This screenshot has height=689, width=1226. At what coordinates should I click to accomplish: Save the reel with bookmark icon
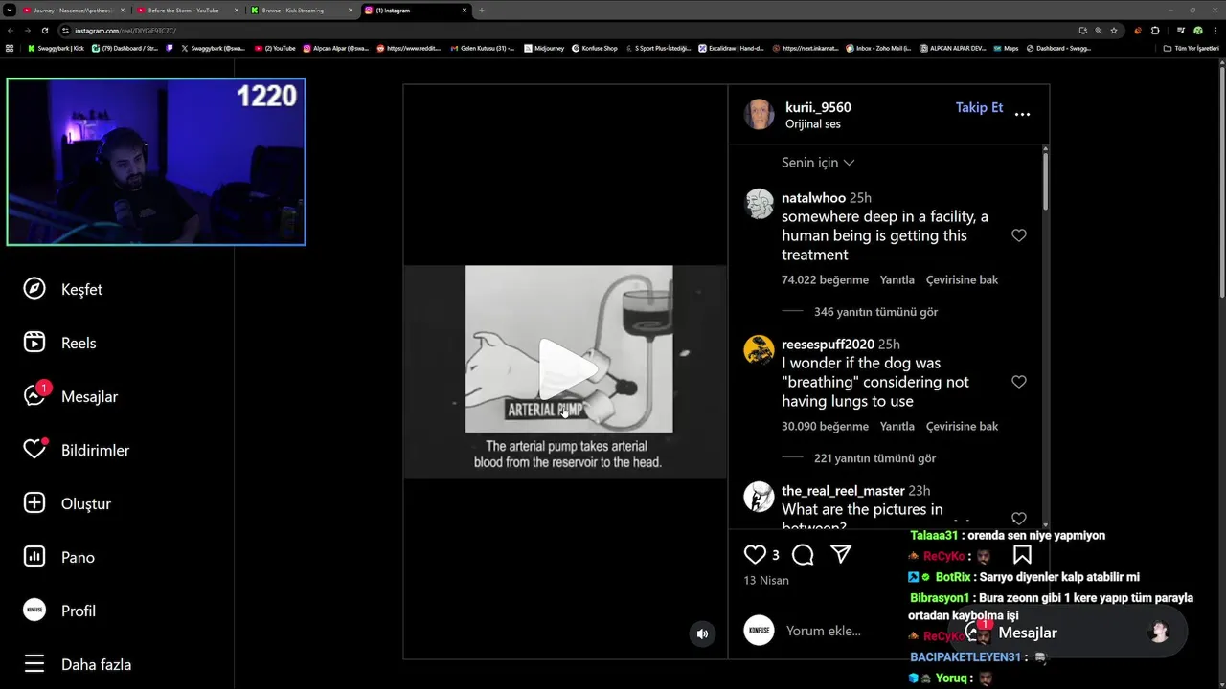click(1022, 554)
